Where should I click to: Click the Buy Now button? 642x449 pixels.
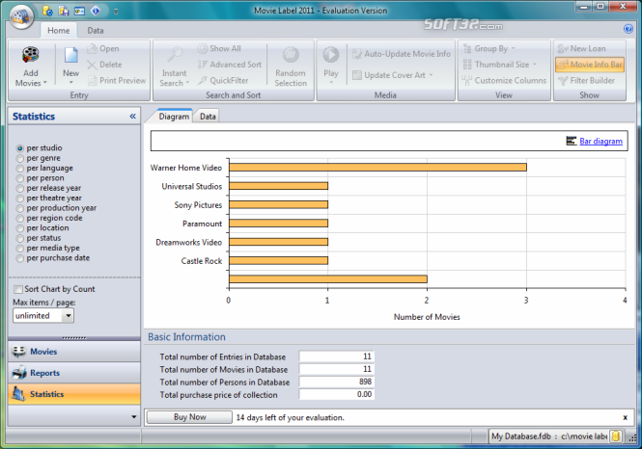pyautogui.click(x=189, y=417)
